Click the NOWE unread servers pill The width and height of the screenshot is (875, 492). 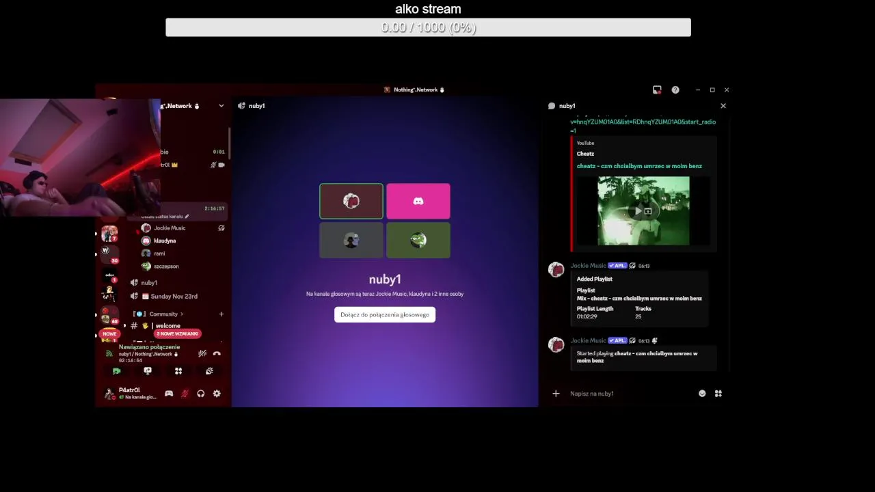(109, 333)
